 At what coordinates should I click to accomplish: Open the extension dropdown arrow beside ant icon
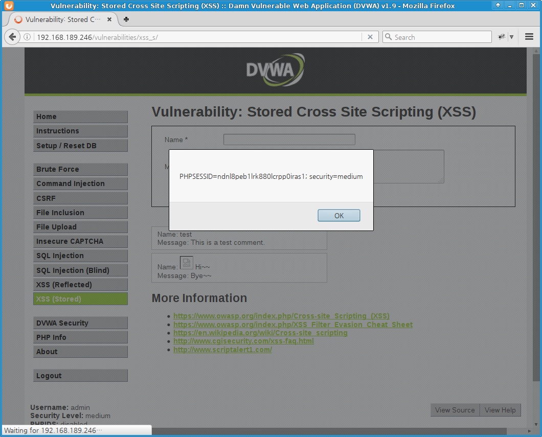[x=512, y=37]
